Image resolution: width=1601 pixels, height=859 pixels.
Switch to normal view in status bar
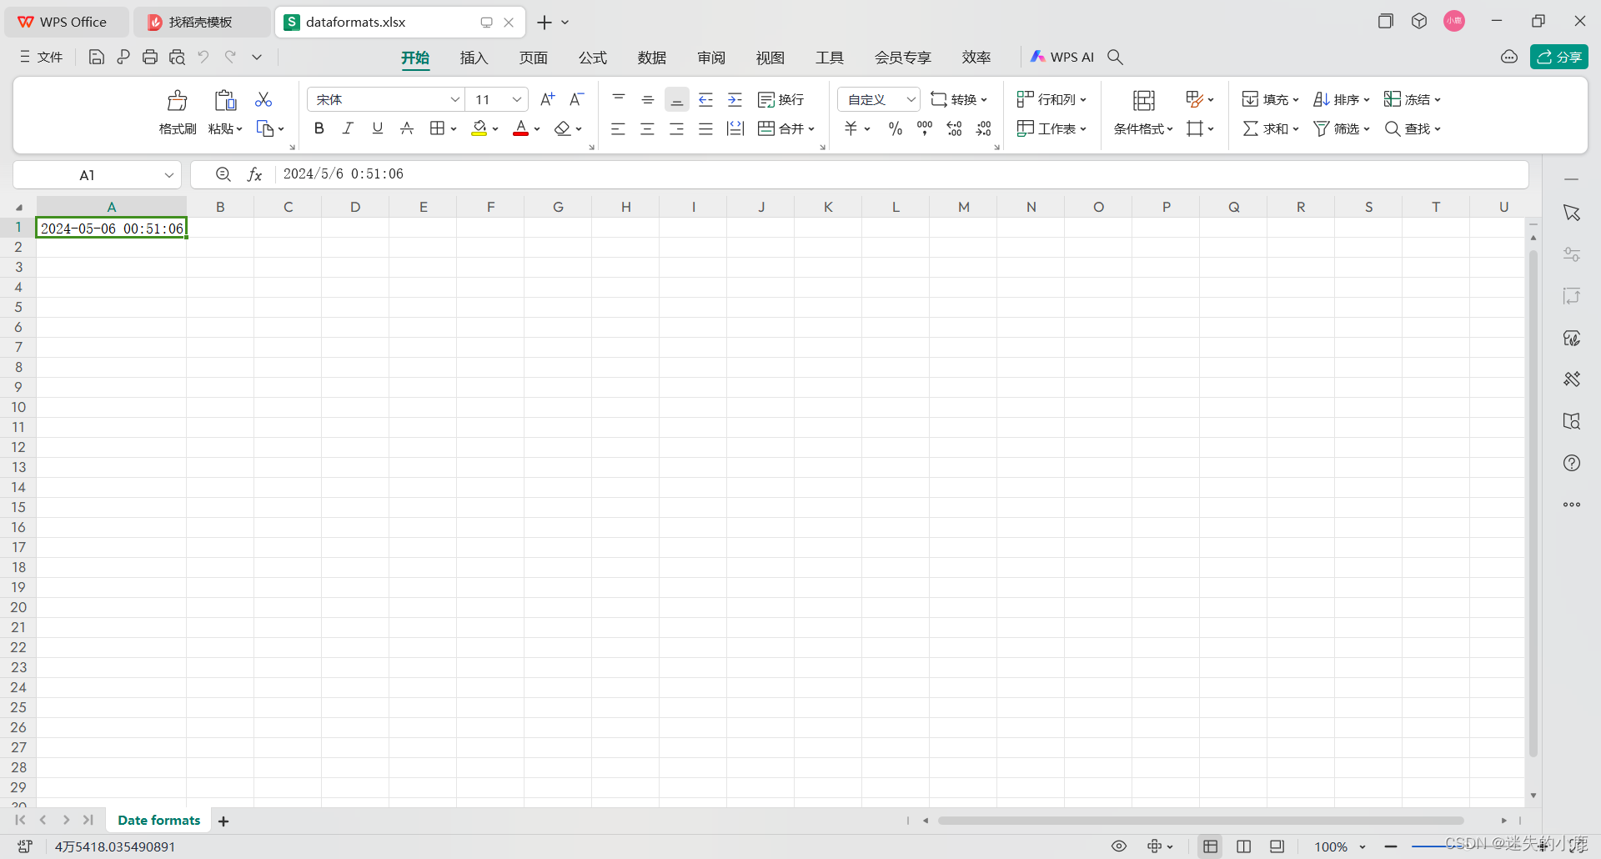(1211, 846)
